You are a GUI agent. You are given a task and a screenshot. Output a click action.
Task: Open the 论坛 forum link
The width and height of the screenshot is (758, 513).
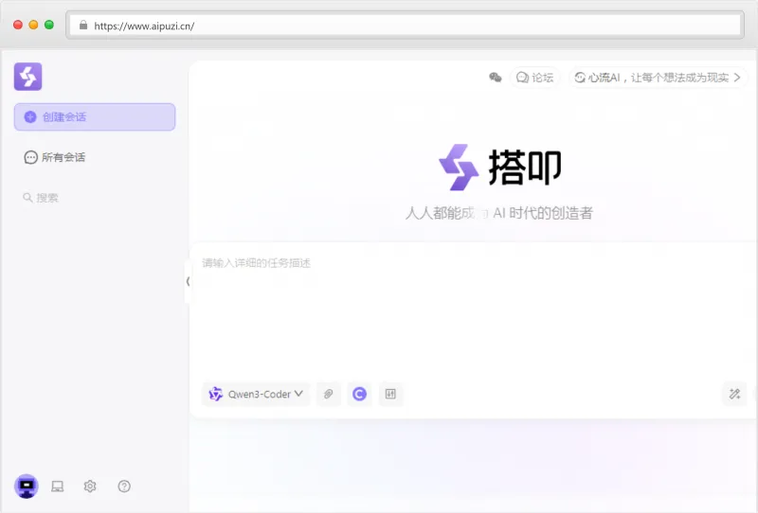534,78
